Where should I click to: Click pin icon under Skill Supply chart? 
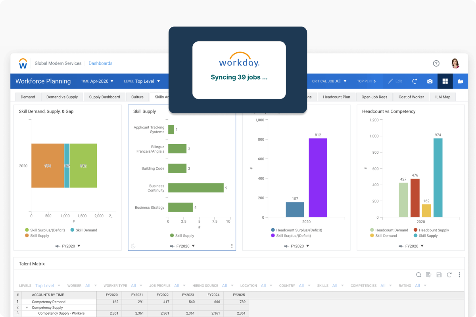[x=172, y=246]
